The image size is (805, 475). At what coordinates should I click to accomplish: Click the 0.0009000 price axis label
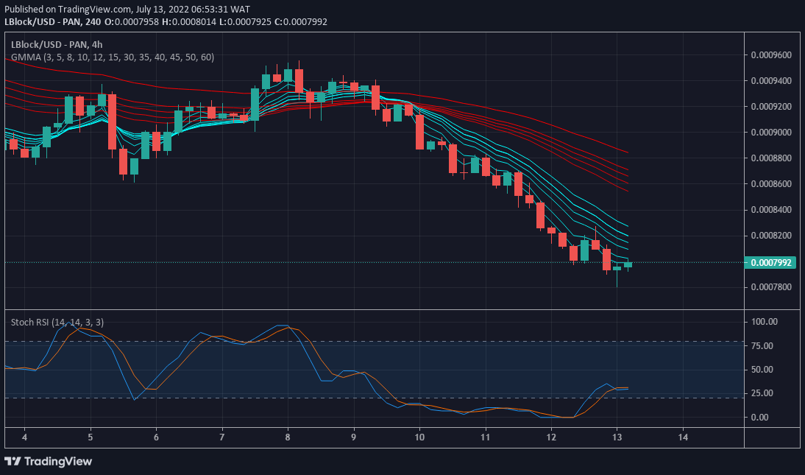click(770, 132)
